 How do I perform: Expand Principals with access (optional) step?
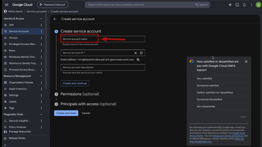[x=88, y=104]
